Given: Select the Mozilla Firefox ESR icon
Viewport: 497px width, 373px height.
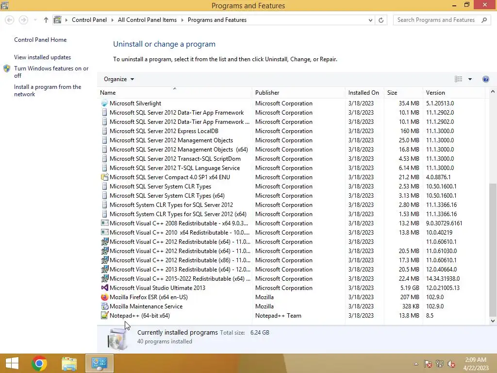Looking at the screenshot, I should pos(104,297).
